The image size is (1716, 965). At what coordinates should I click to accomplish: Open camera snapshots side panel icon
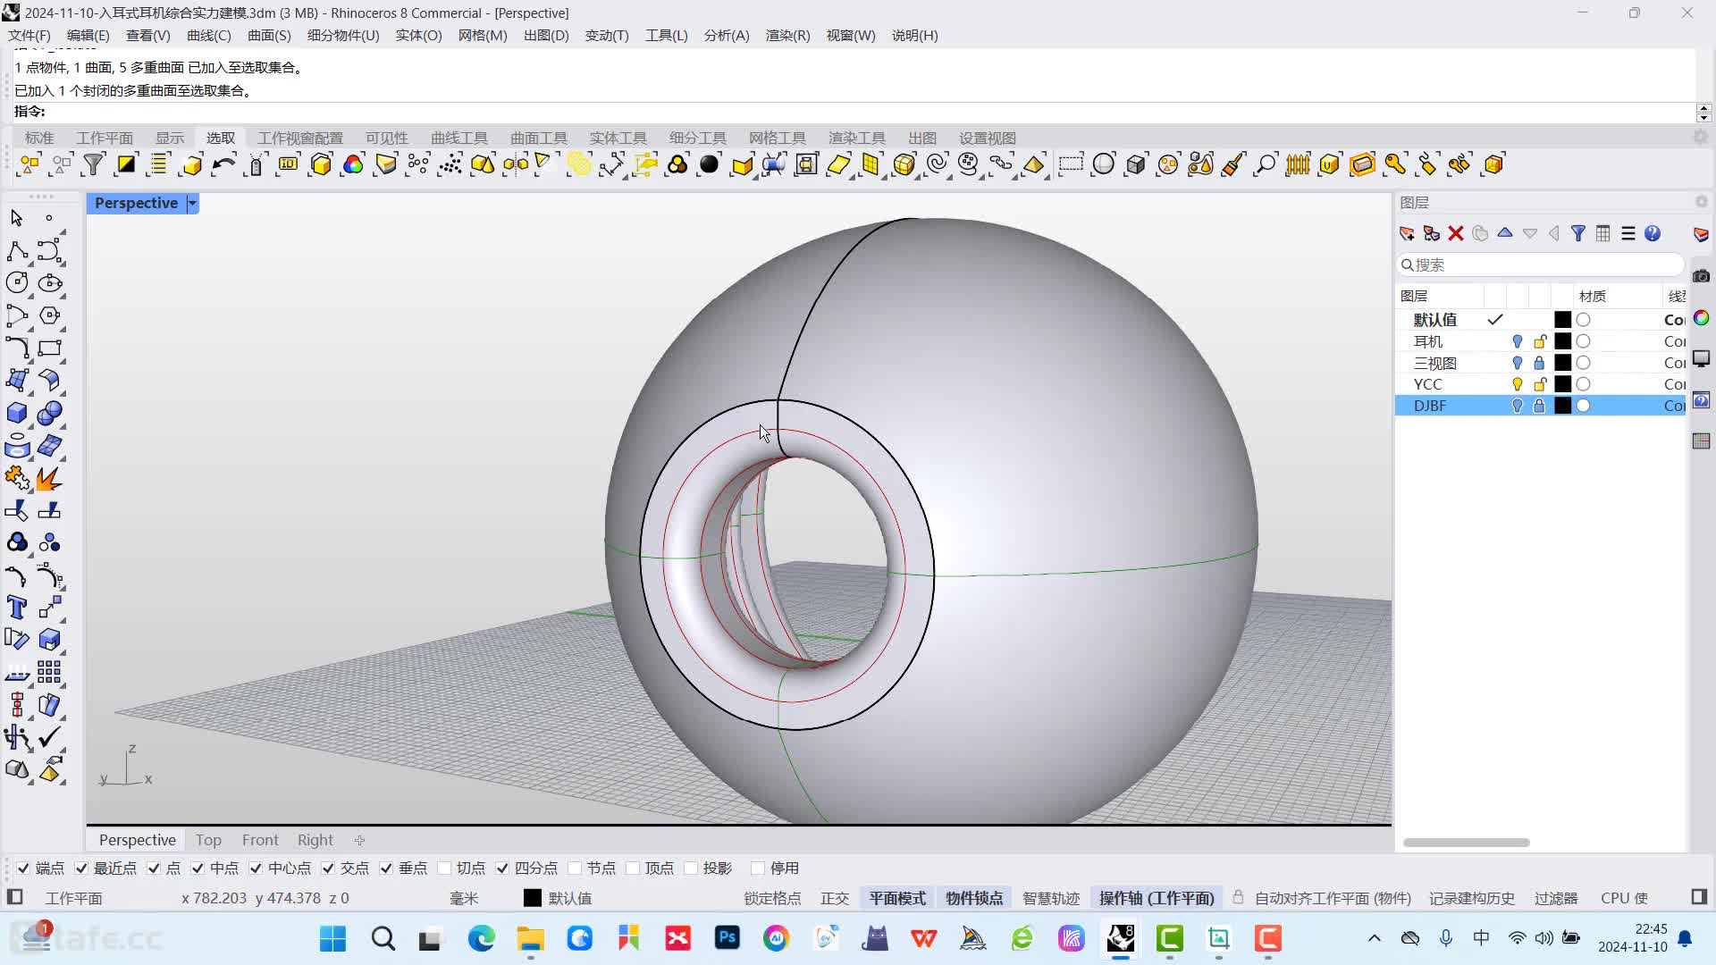pyautogui.click(x=1701, y=276)
